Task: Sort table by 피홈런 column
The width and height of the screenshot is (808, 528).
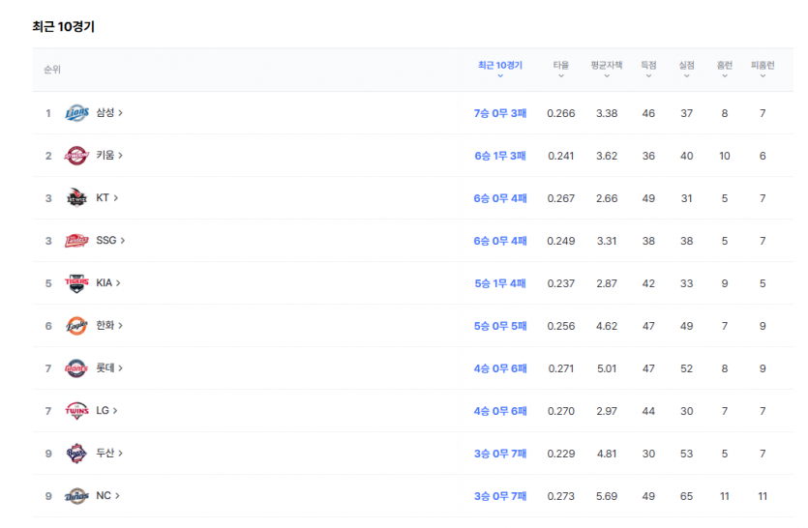Action: [x=763, y=69]
